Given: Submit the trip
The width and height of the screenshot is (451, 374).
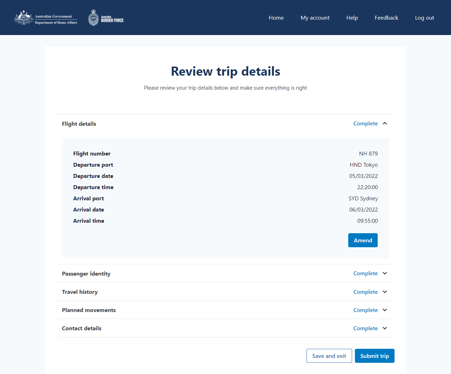Looking at the screenshot, I should [x=375, y=356].
